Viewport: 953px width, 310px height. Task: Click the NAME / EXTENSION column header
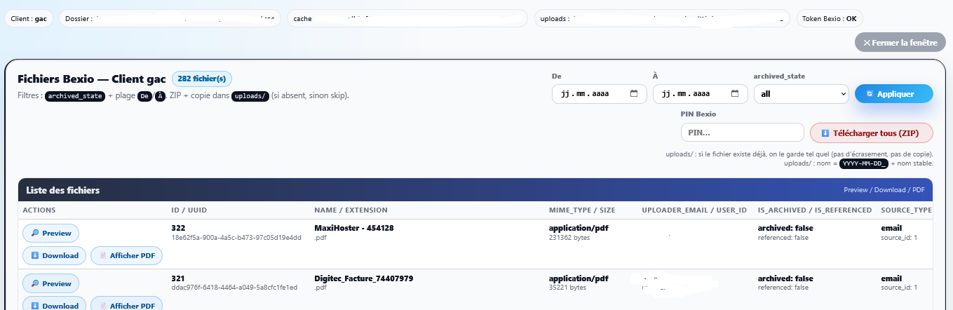tap(351, 210)
